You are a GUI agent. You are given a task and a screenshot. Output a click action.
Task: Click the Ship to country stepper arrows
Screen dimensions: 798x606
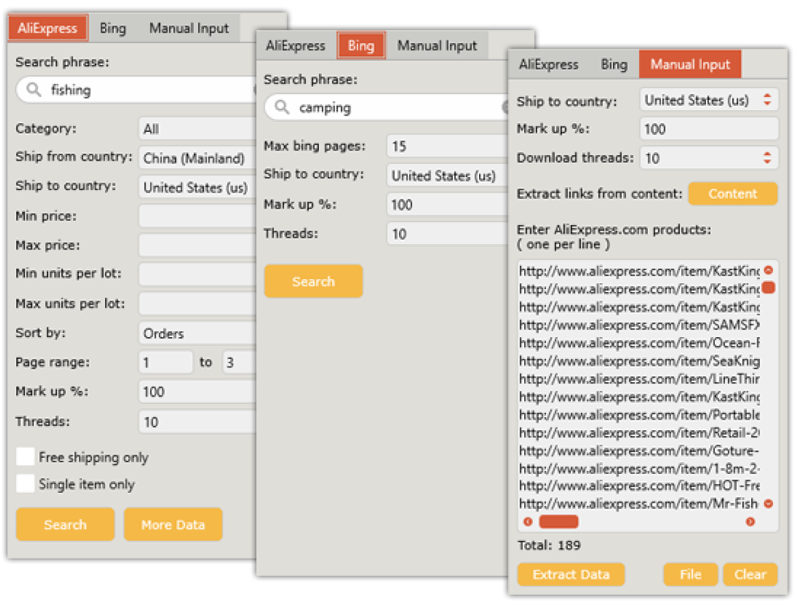click(769, 99)
